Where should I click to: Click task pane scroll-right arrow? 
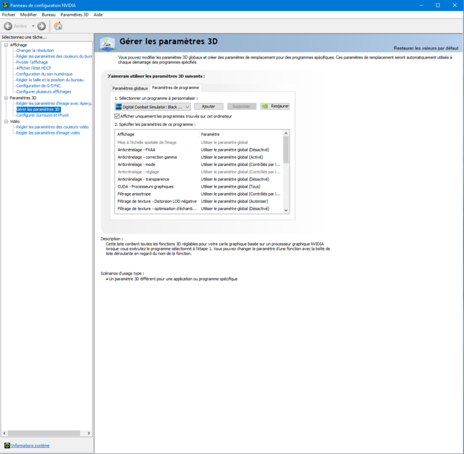(x=89, y=433)
